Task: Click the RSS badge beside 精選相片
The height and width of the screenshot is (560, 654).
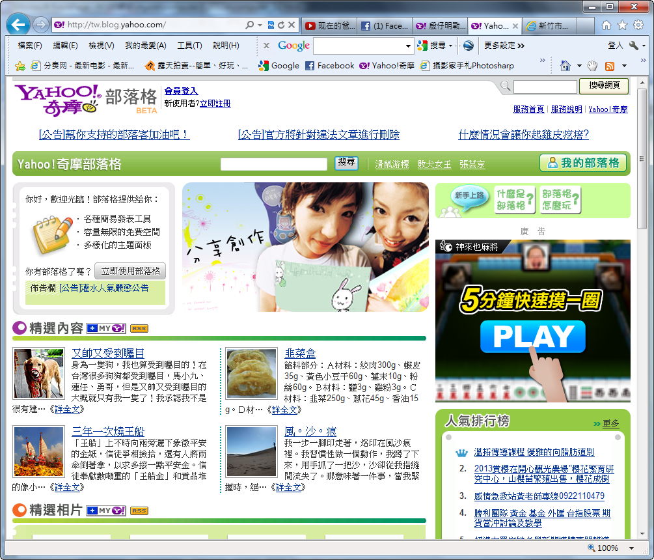Action: point(139,511)
